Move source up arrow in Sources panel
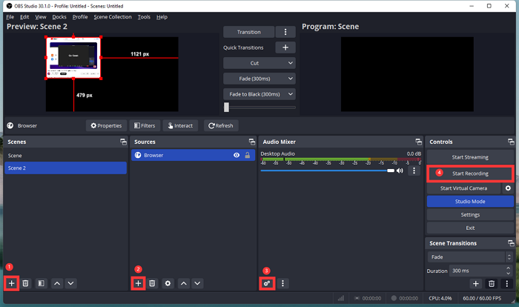 pos(184,283)
